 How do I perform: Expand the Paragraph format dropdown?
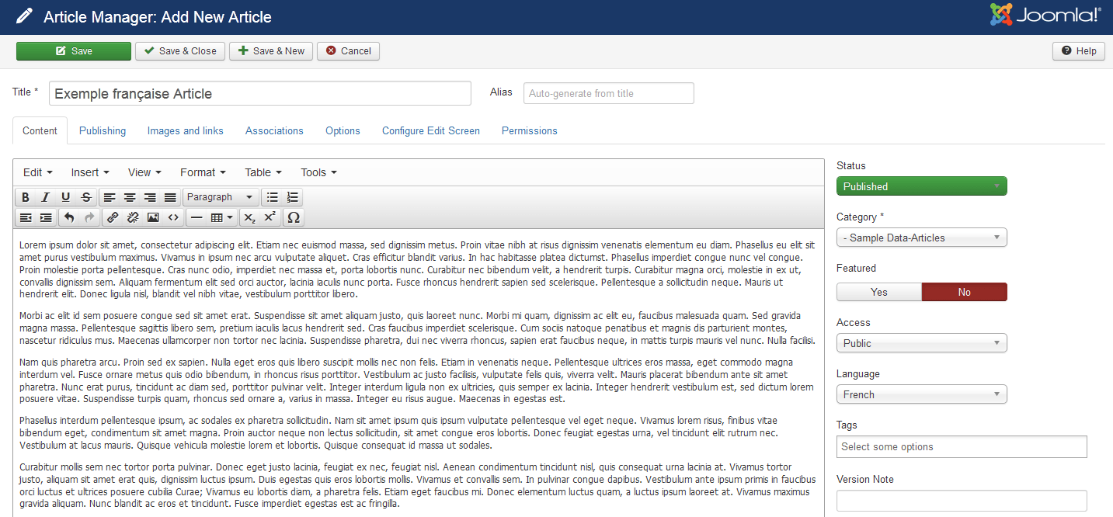220,197
